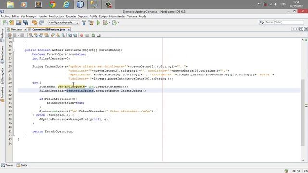Profile the main project clock icon
The height and width of the screenshot is (173, 308).
click(x=114, y=23)
